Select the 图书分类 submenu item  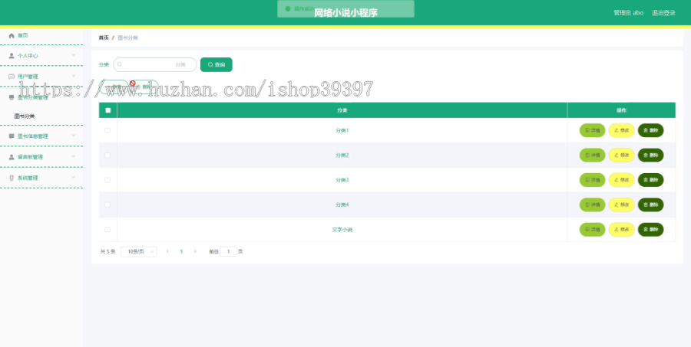point(25,116)
